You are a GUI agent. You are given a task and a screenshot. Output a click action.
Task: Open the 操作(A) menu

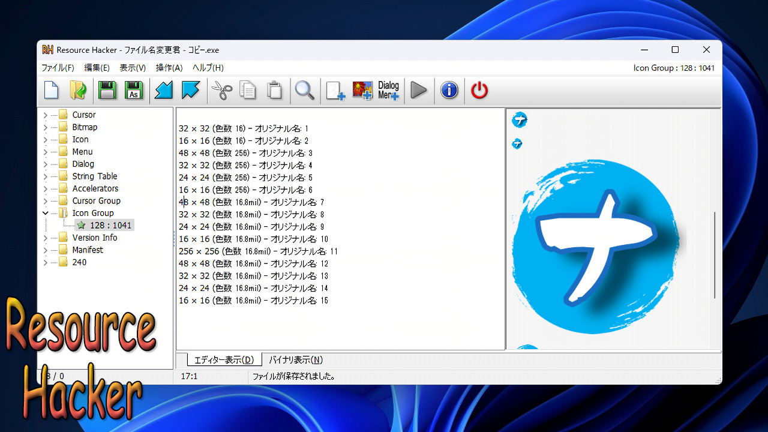169,68
